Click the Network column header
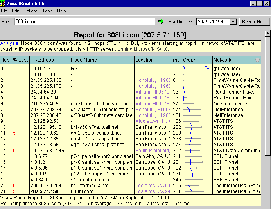Screen dimensions: 271x209 (237, 60)
